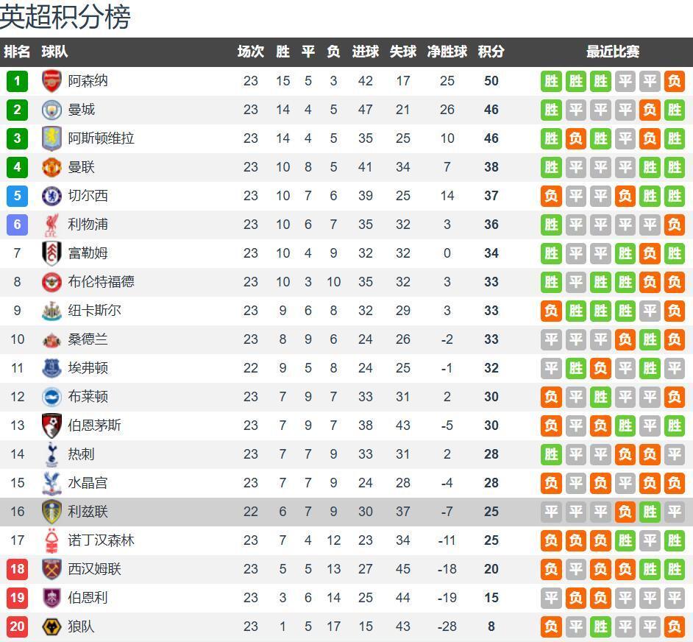Click the Liverpool club badge icon
Screen dimensions: 693x642
tap(51, 225)
